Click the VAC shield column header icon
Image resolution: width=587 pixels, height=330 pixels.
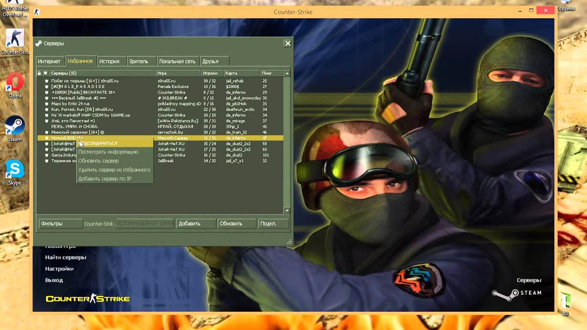coord(45,73)
